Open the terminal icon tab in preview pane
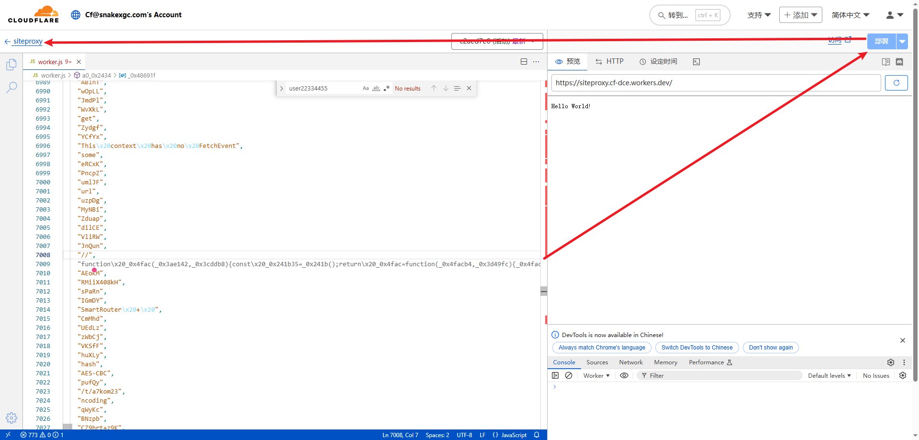This screenshot has height=440, width=919. [x=696, y=62]
